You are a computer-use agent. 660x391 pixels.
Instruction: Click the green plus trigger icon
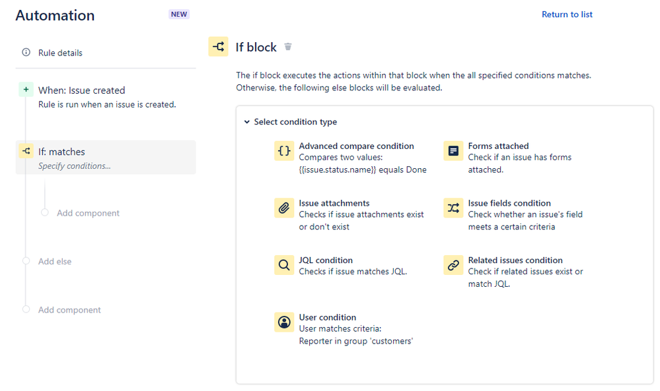click(26, 90)
